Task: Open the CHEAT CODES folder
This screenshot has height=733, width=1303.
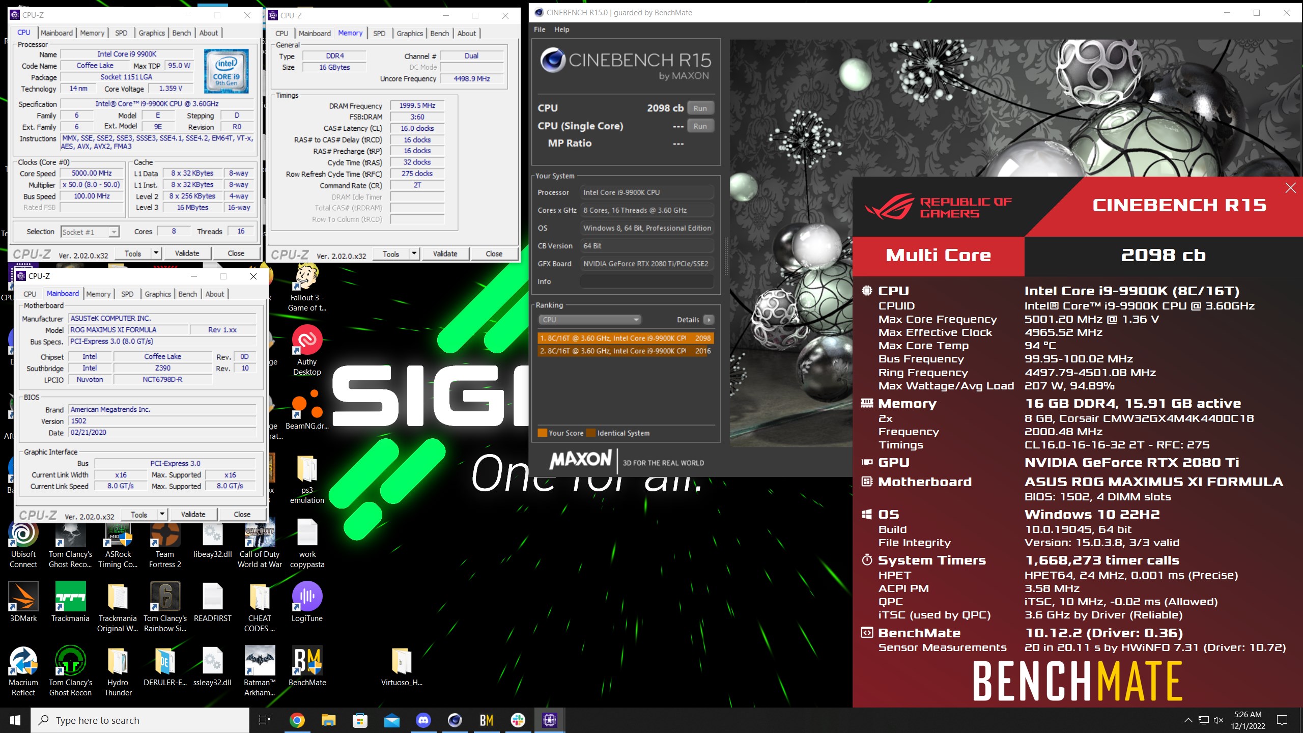Action: [x=260, y=608]
